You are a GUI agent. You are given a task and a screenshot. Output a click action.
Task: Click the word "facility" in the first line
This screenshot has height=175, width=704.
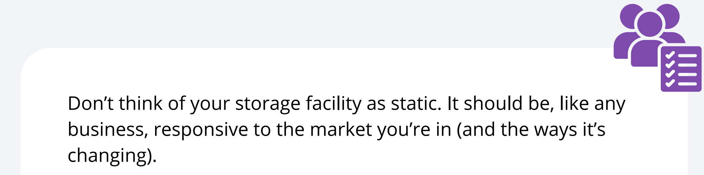[333, 104]
